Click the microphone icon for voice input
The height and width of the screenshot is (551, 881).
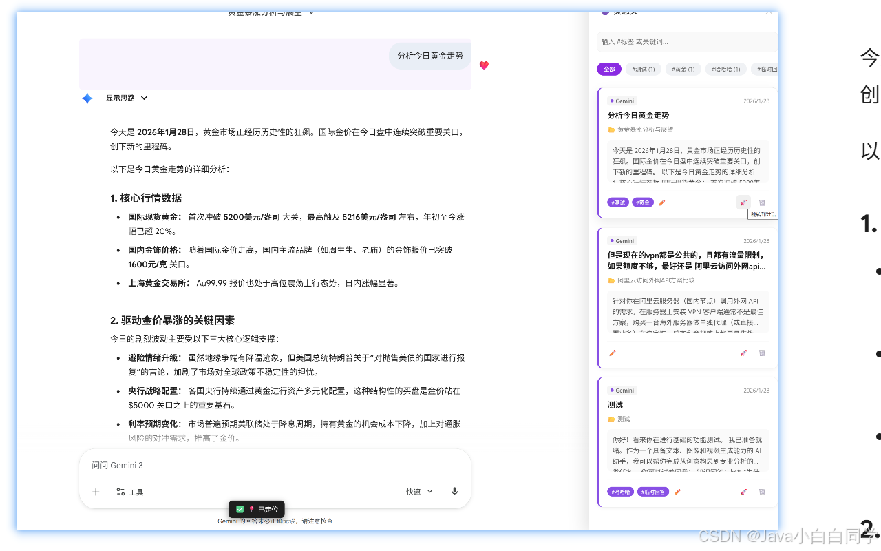(454, 491)
